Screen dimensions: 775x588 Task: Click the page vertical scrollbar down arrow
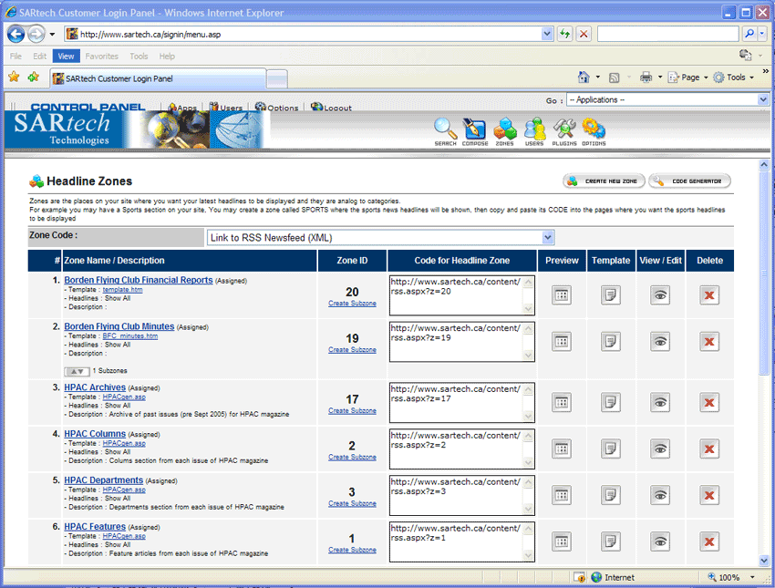pyautogui.click(x=764, y=561)
